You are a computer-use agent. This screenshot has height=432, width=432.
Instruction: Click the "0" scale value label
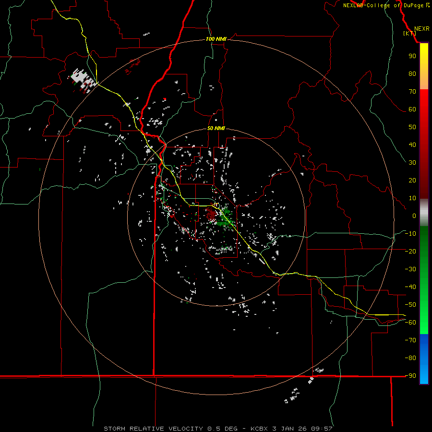click(414, 216)
